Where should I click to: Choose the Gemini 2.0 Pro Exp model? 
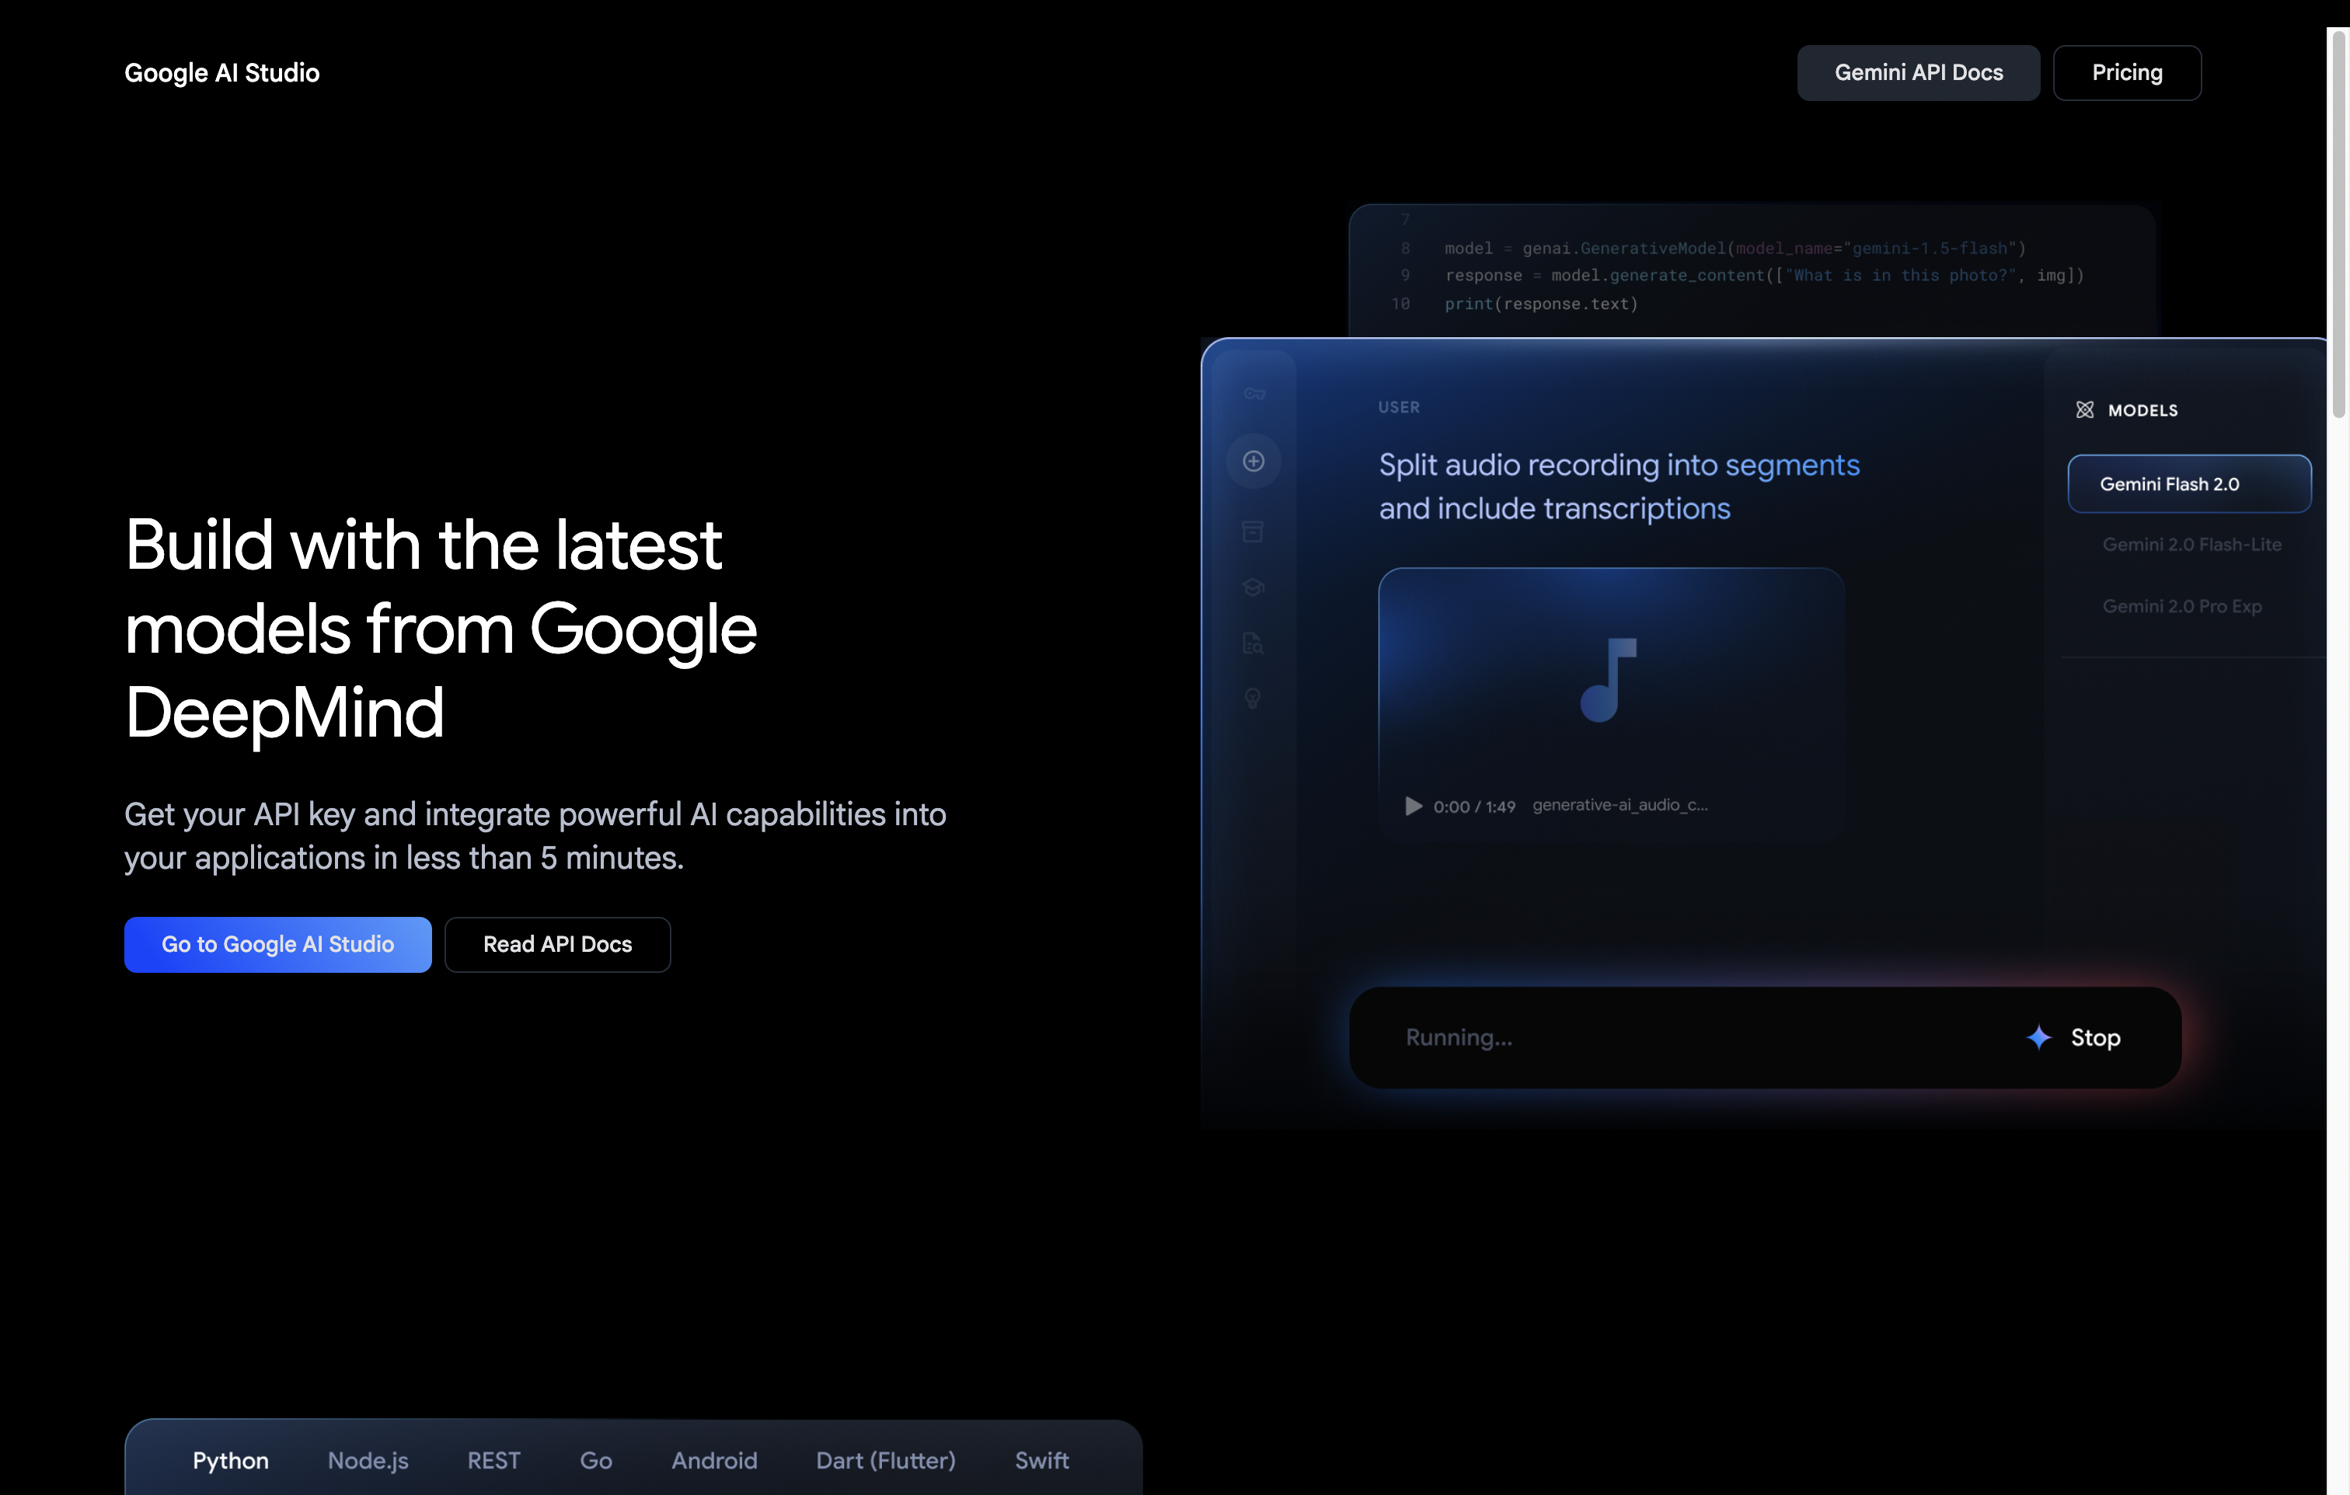(2181, 606)
